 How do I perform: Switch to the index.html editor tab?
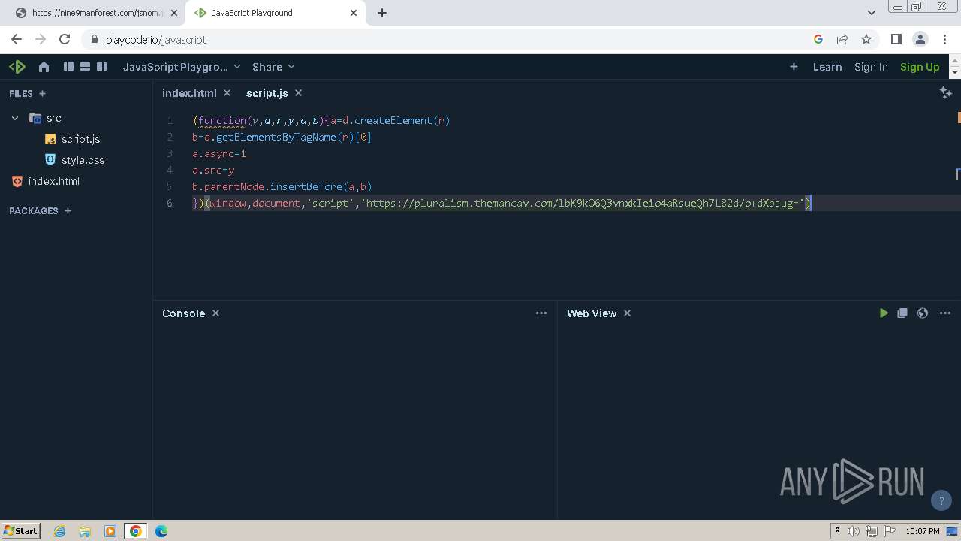point(189,93)
